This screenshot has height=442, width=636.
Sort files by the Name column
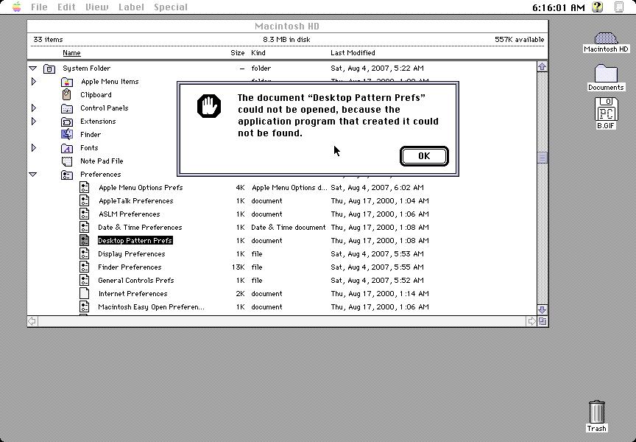tap(71, 52)
